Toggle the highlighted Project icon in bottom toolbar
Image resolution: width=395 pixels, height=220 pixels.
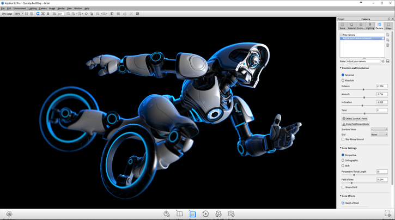[x=192, y=214]
